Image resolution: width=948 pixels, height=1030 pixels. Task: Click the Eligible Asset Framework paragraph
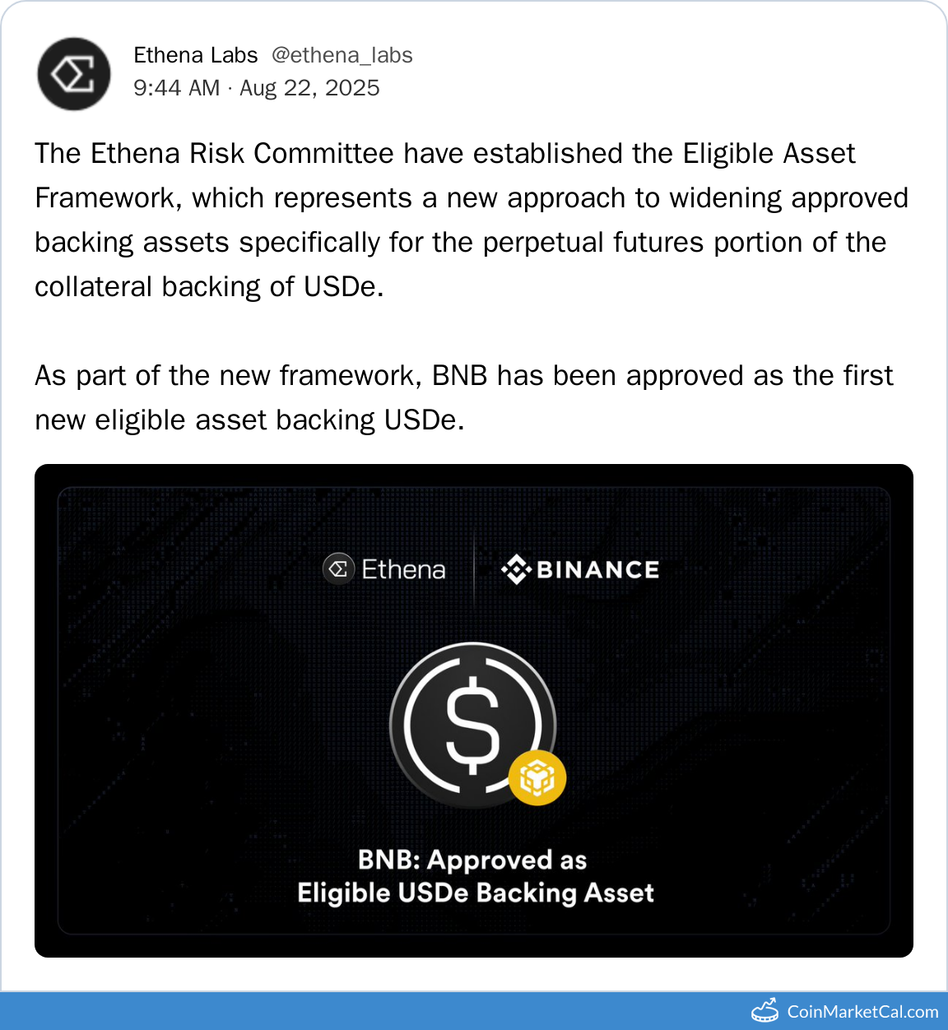[x=471, y=220]
